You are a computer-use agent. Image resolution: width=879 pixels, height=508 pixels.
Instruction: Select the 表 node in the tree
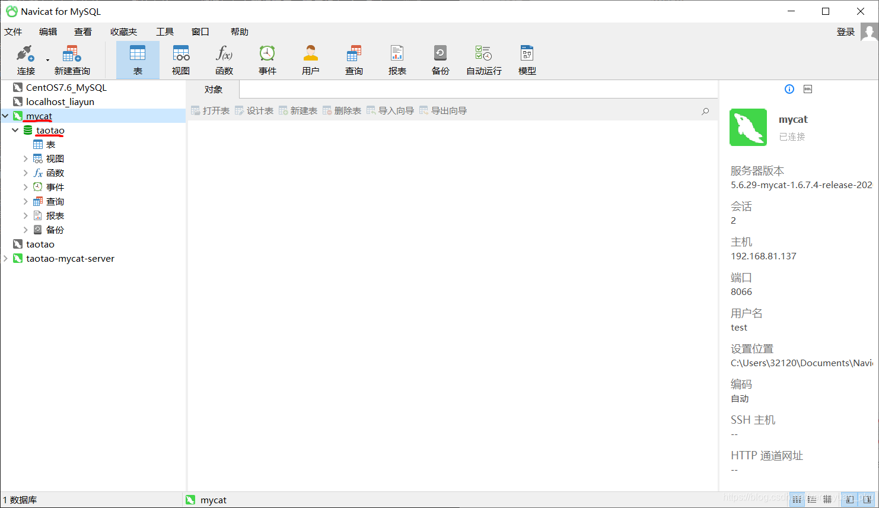tap(50, 144)
